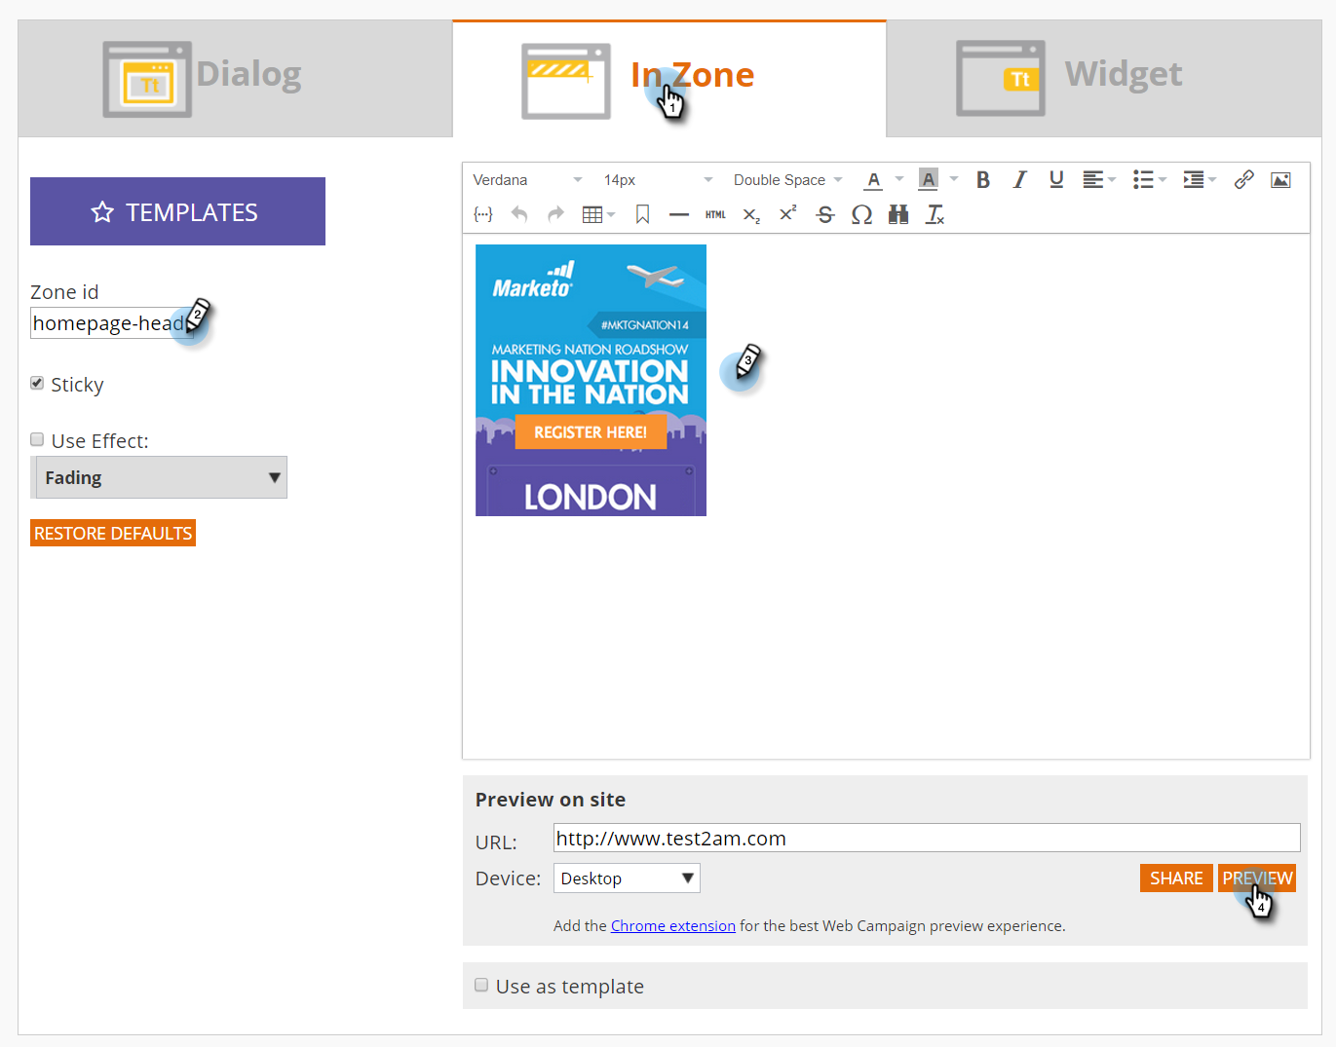Image resolution: width=1336 pixels, height=1047 pixels.
Task: Open find and replace with binoculars icon
Action: (898, 215)
